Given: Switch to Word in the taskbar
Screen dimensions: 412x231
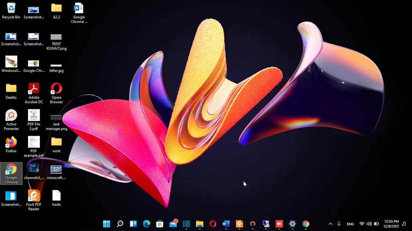Looking at the screenshot, I should 226,224.
